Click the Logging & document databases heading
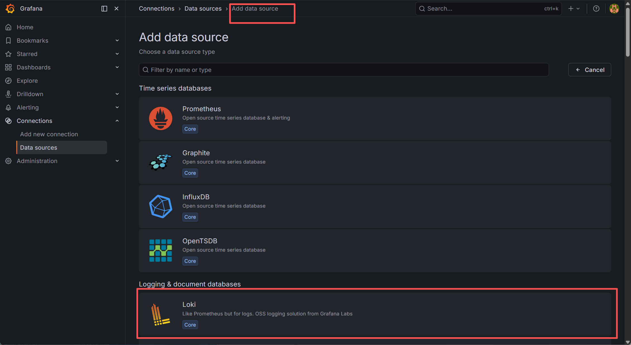631x345 pixels. tap(190, 284)
